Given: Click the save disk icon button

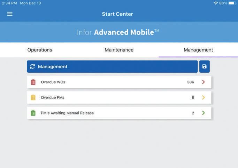Looking at the screenshot, I should pyautogui.click(x=205, y=66).
